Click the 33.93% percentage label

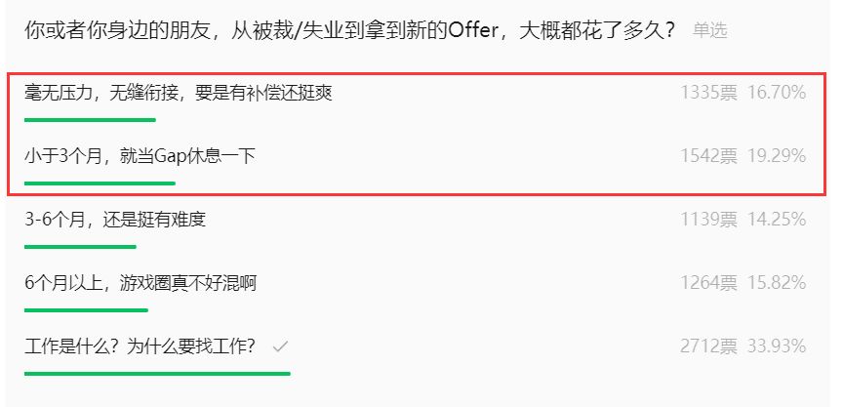(777, 346)
